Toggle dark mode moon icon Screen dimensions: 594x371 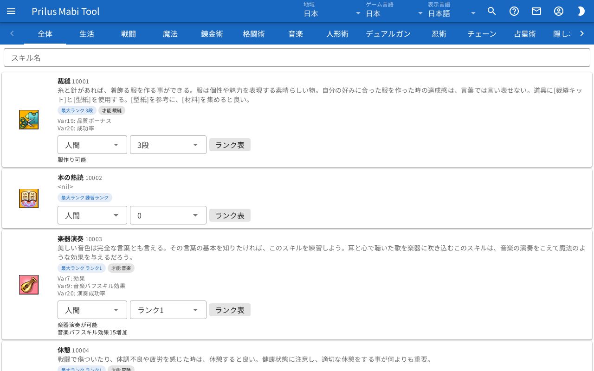(x=581, y=11)
